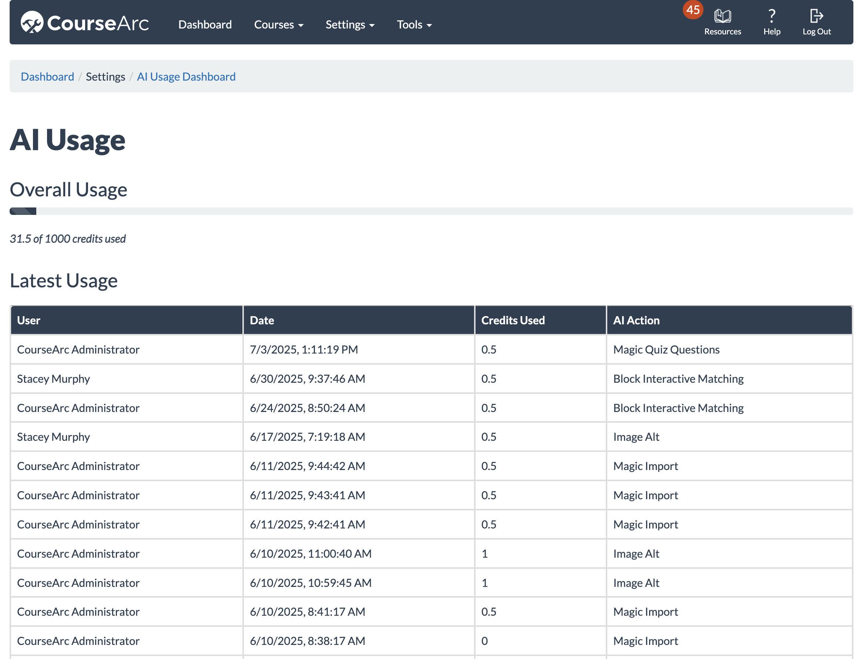863x659 pixels.
Task: Open Dashboard from the top navigation
Action: (x=205, y=25)
